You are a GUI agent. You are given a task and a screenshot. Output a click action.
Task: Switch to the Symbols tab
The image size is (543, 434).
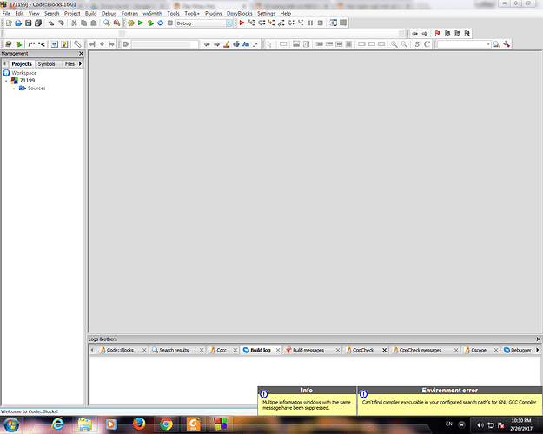tap(46, 64)
